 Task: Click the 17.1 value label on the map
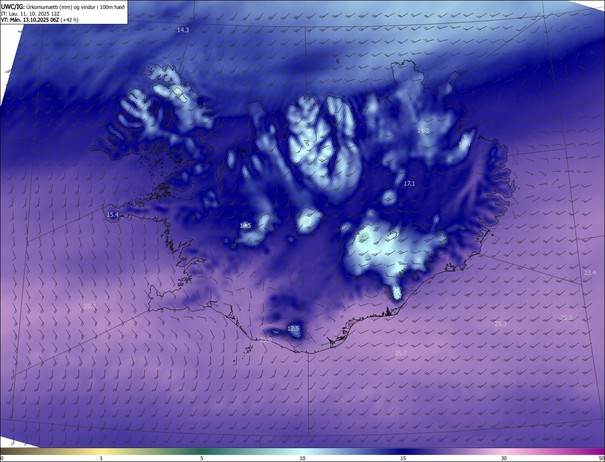tap(409, 184)
